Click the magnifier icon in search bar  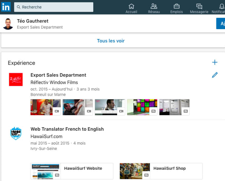point(19,7)
